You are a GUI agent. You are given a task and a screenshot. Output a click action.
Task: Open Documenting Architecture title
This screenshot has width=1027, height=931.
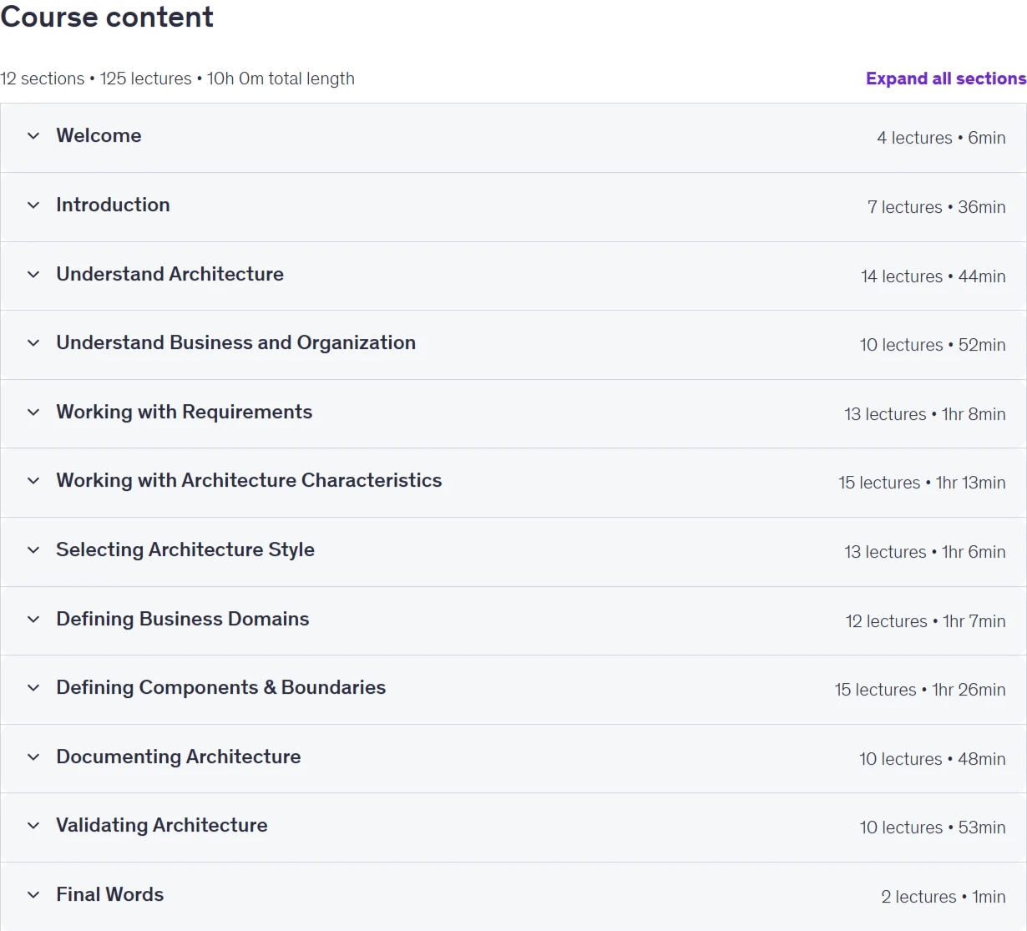tap(178, 756)
